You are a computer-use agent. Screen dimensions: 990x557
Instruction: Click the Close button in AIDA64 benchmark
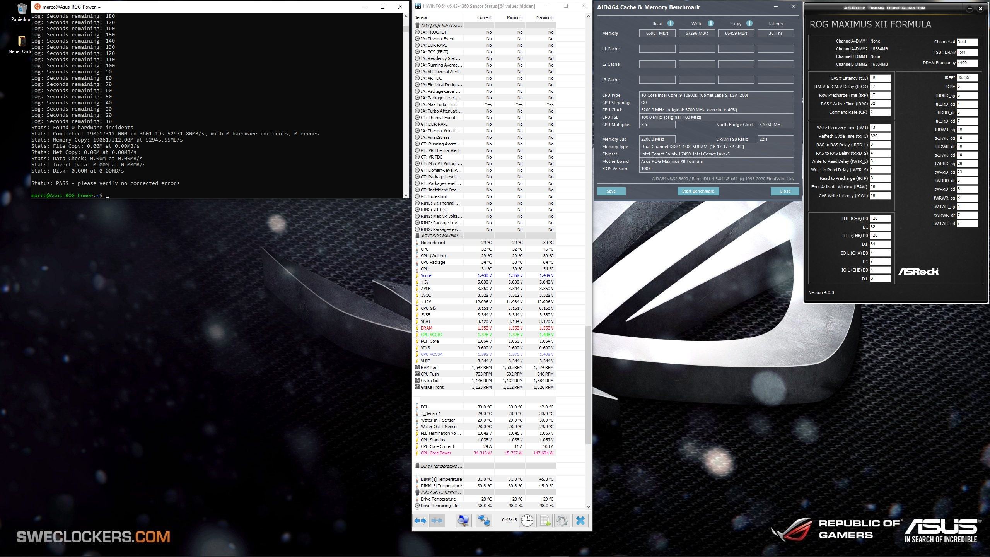coord(785,191)
